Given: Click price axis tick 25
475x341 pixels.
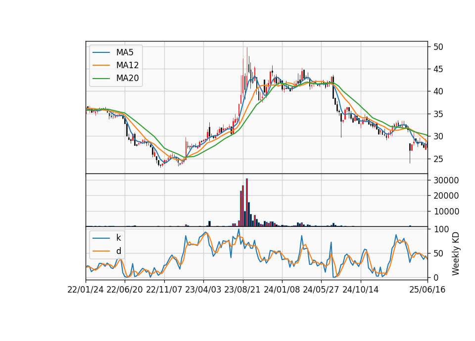Looking at the screenshot, I should coord(438,159).
